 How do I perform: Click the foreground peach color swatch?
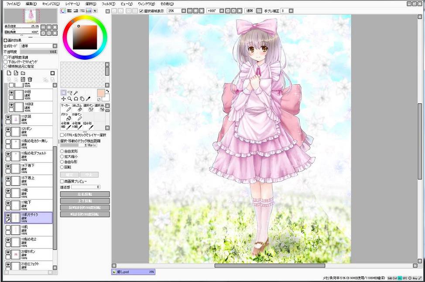pos(100,93)
